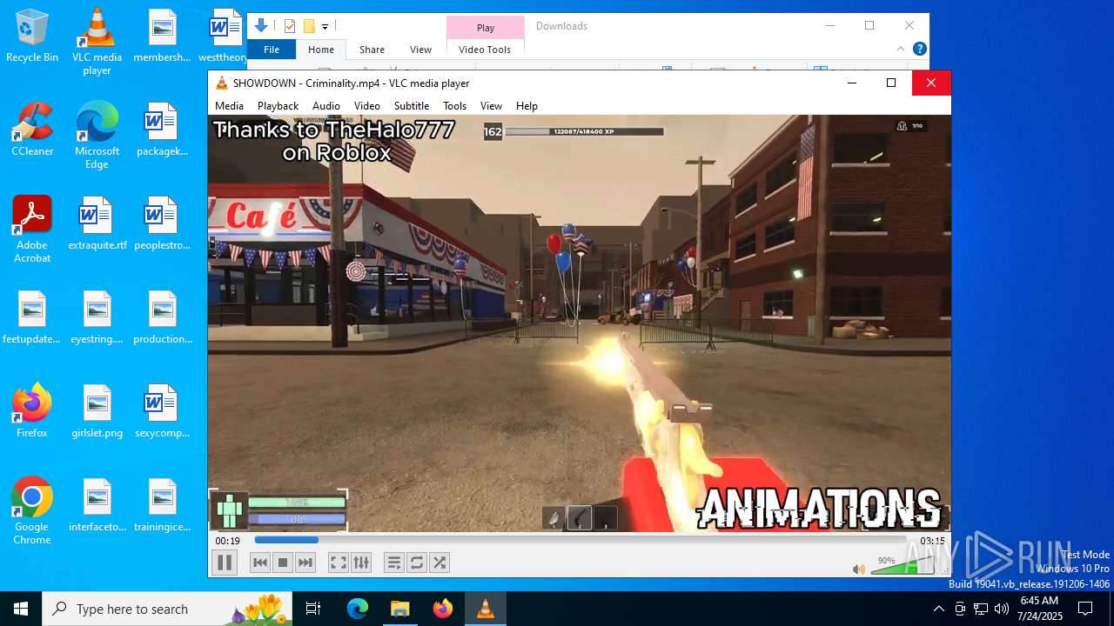The height and width of the screenshot is (626, 1114).
Task: Open the VLC Video menu
Action: (x=367, y=105)
